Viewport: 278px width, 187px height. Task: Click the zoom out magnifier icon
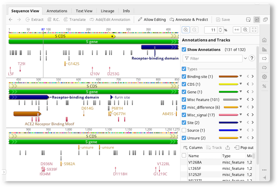click(194, 30)
